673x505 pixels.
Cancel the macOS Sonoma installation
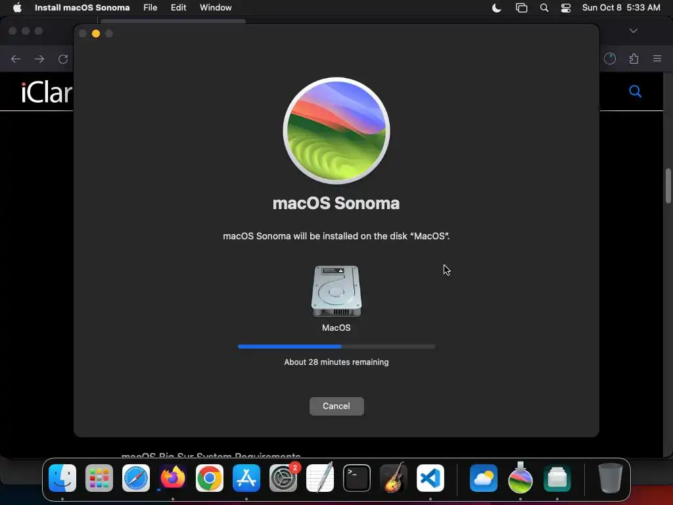(x=336, y=406)
